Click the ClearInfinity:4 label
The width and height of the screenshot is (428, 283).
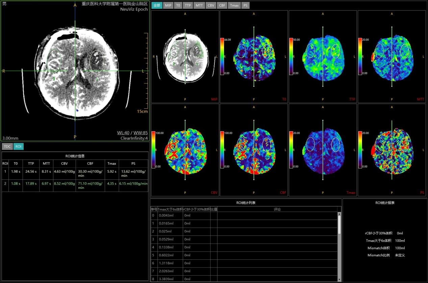click(134, 138)
